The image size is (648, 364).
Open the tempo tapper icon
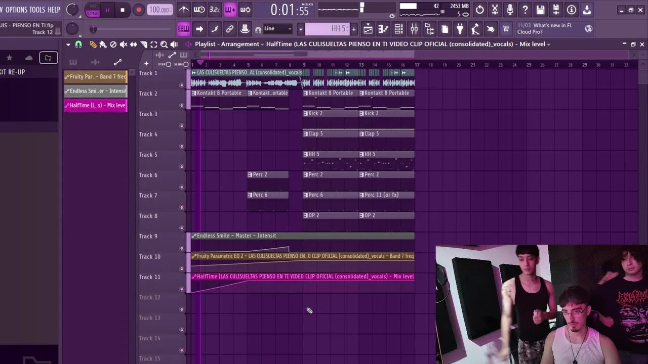coord(475,29)
